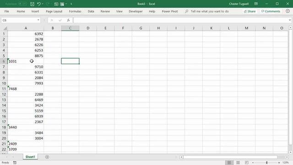Click the macro recording icon in status bar
This screenshot has height=165, width=293.
pyautogui.click(x=15, y=163)
